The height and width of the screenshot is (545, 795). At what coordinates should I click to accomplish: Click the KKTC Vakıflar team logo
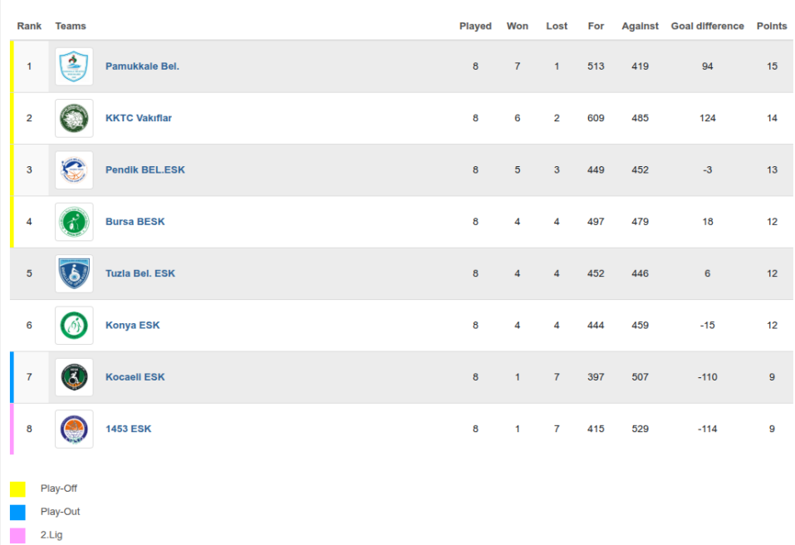click(74, 118)
